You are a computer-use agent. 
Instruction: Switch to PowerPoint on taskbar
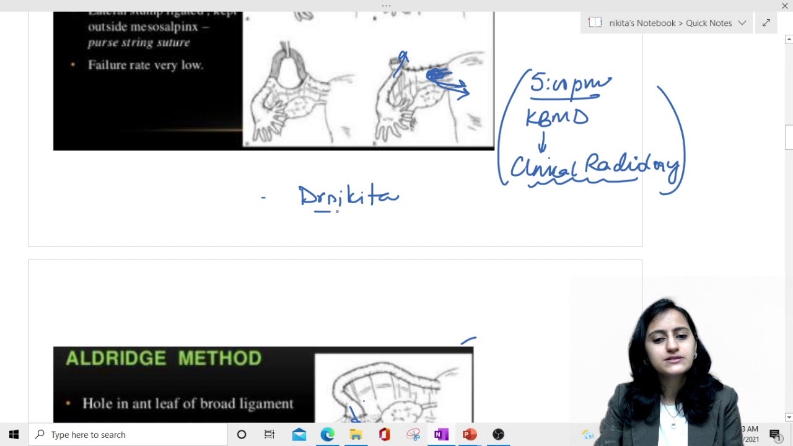pos(470,434)
